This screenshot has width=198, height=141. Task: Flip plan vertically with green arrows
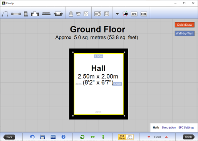(103, 137)
